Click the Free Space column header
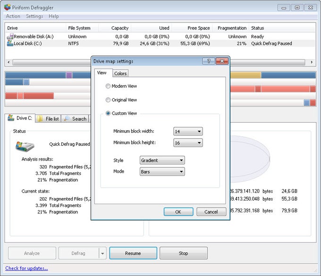This screenshot has width=321, height=276. [x=192, y=28]
